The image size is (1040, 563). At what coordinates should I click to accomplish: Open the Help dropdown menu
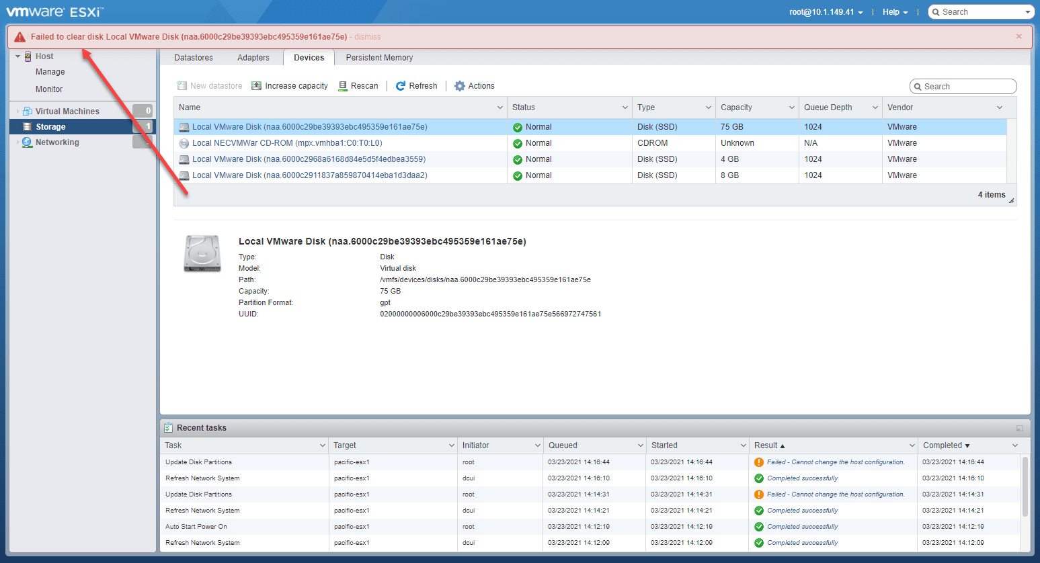click(895, 12)
